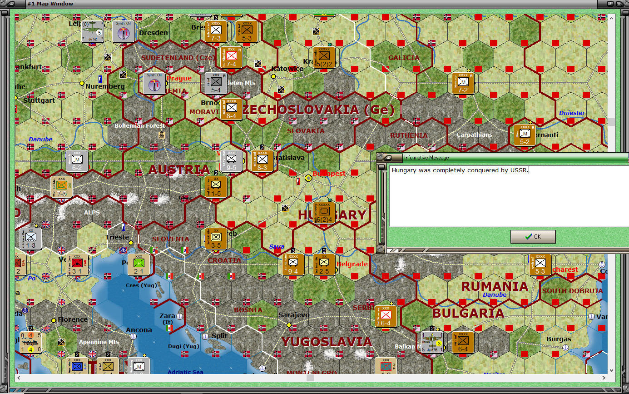The height and width of the screenshot is (394, 629).
Task: Select the 8-3 army counter near Bratislava
Action: [x=262, y=161]
